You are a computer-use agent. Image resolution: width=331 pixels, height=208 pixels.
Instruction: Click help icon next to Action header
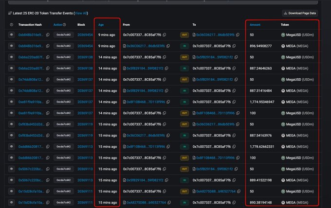pyautogui.click(x=64, y=25)
